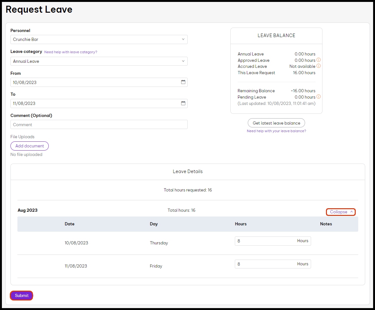Click the From date field 10/08/2023
Image resolution: width=375 pixels, height=310 pixels.
tap(95, 82)
